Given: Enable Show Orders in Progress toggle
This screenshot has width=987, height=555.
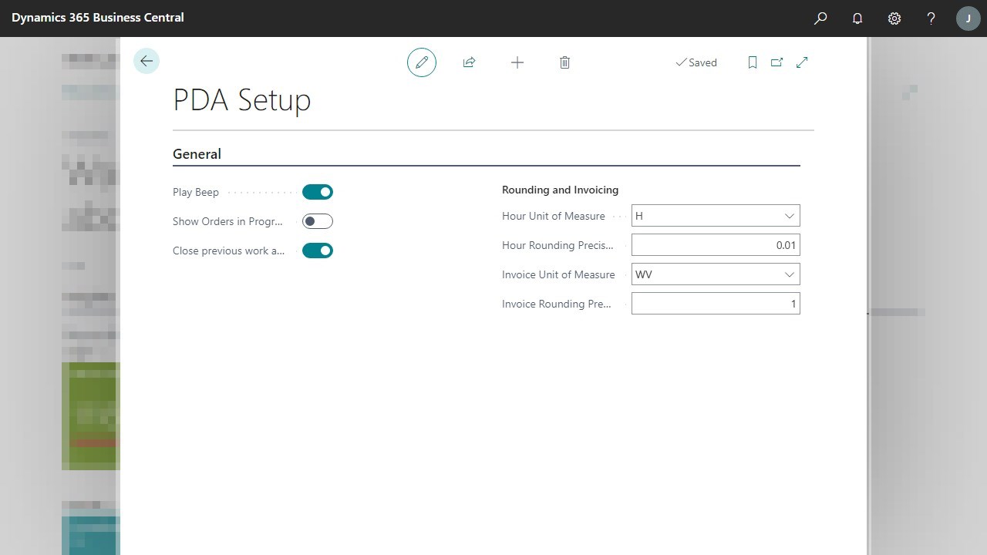Looking at the screenshot, I should 318,221.
